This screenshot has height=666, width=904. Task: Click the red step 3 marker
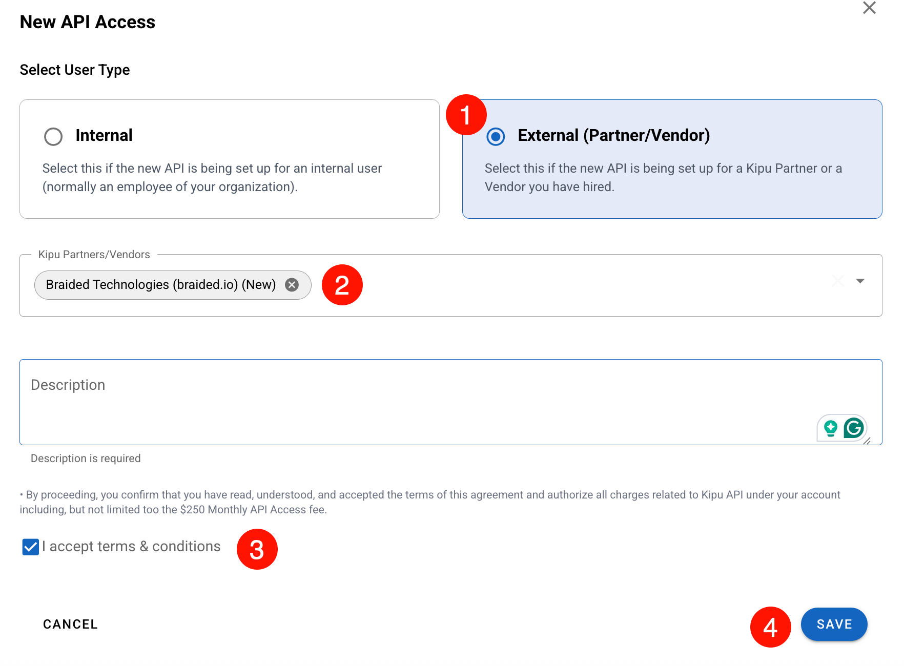click(257, 549)
